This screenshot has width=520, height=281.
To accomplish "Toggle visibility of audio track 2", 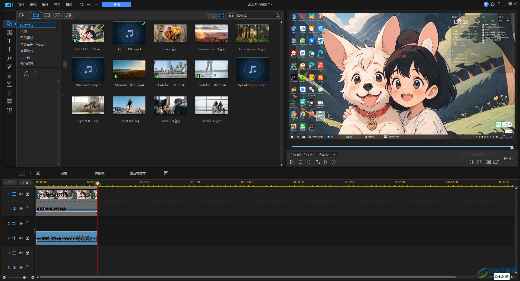I will tap(21, 238).
